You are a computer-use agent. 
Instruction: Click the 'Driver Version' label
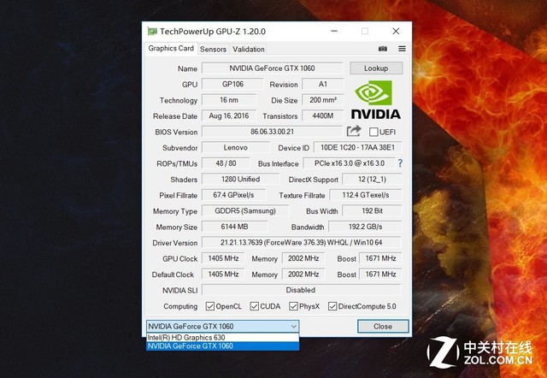pyautogui.click(x=174, y=243)
